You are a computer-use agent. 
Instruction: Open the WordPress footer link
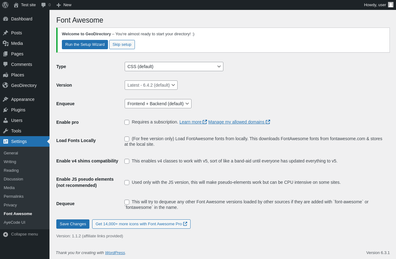pyautogui.click(x=115, y=253)
